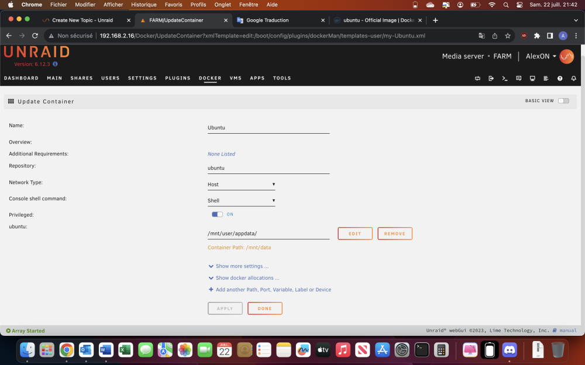Screen dimensions: 585x365
Task: Click the Chrome profile avatar A
Action: [563, 36]
